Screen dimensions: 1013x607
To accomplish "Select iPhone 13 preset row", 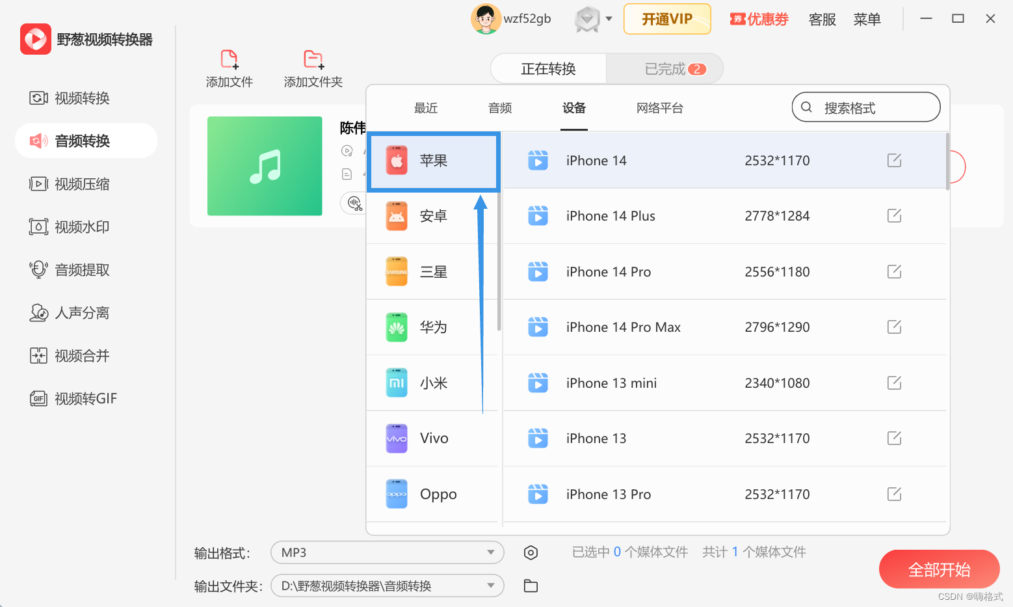I will pyautogui.click(x=724, y=438).
